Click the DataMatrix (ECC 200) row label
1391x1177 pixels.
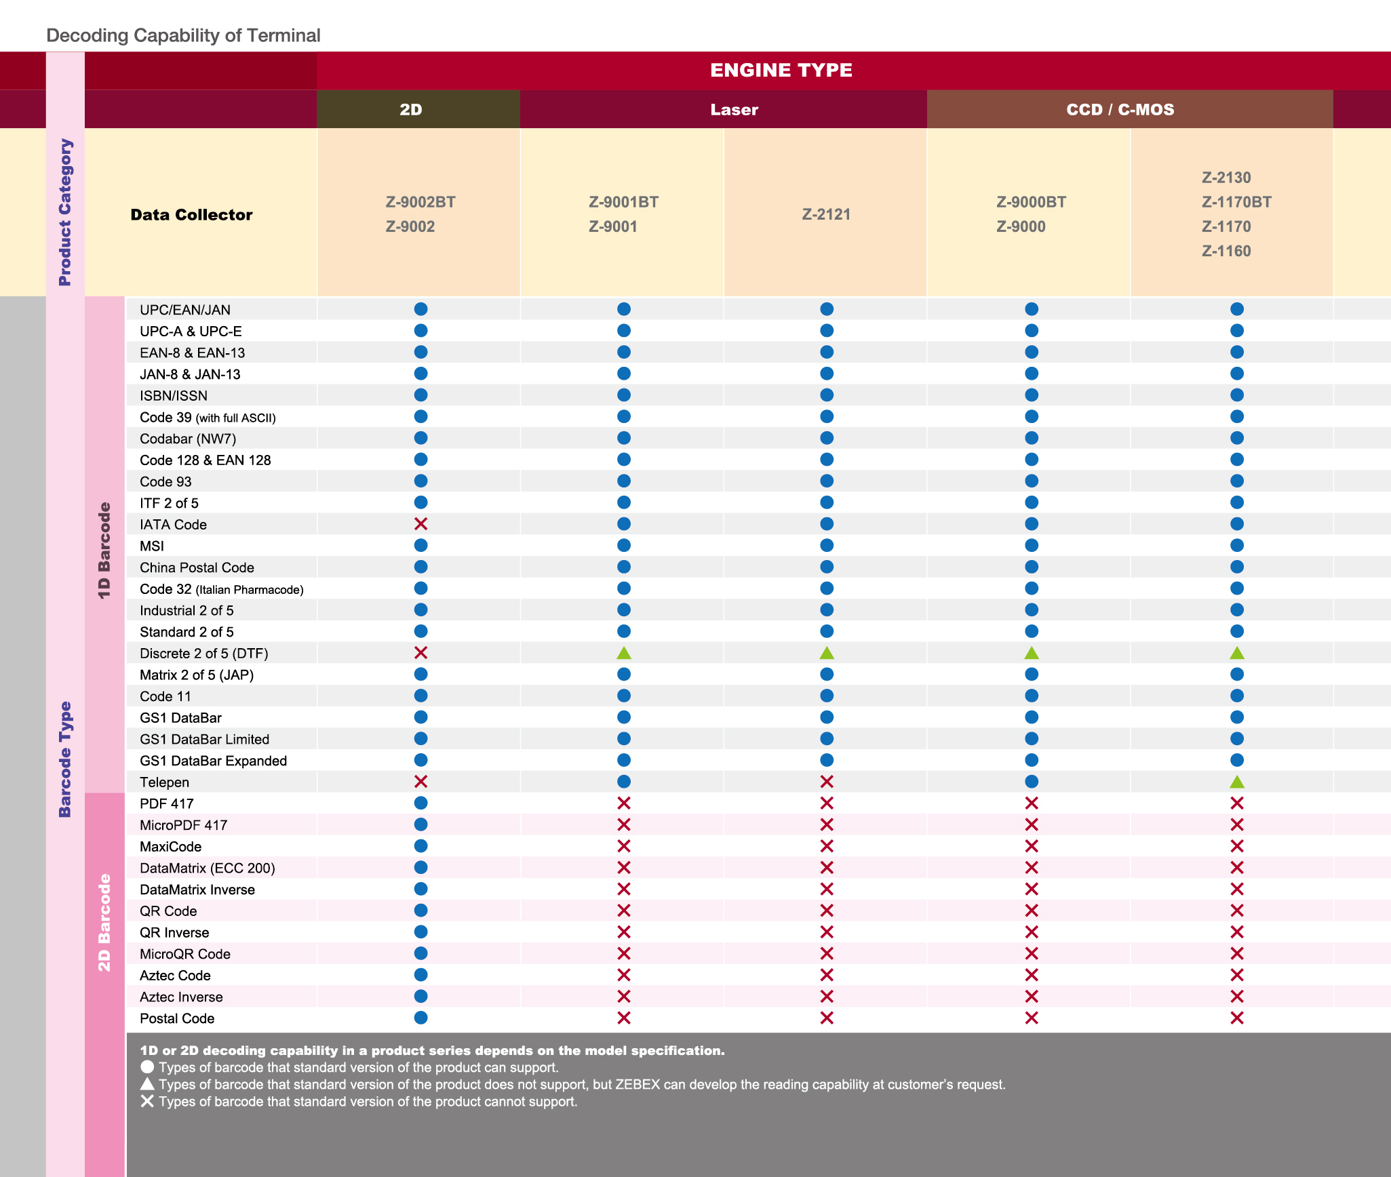tap(208, 868)
